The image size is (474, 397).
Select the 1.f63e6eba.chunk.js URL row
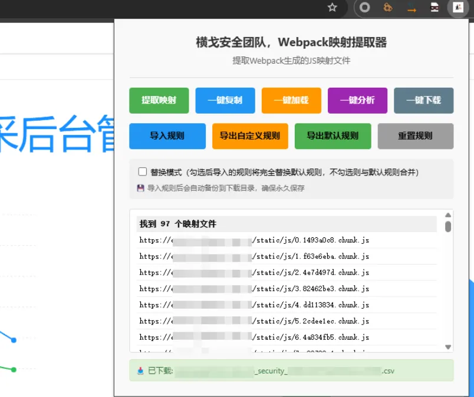(287, 256)
